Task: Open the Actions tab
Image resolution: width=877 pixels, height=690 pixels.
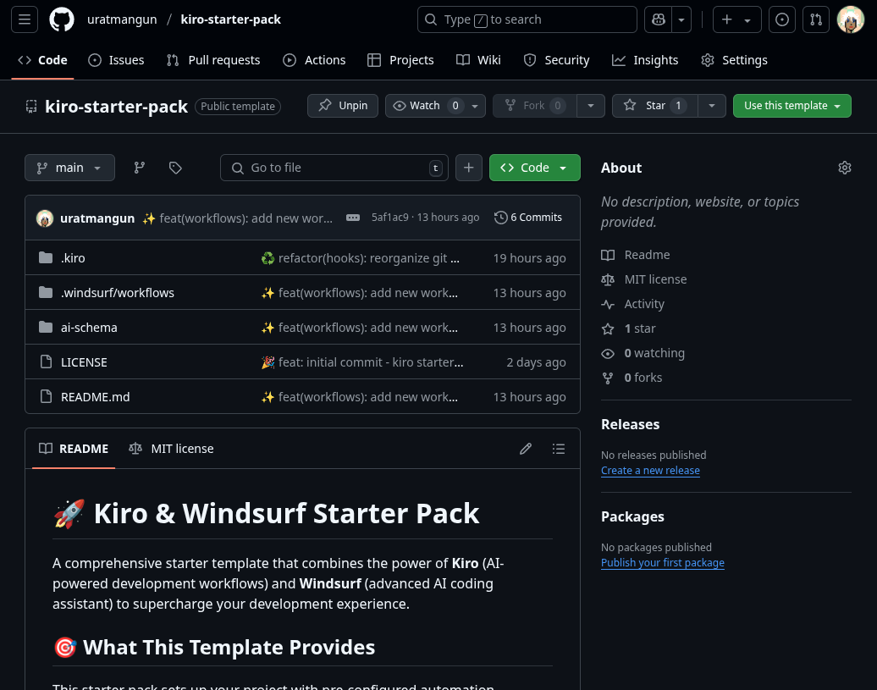Action: click(314, 59)
